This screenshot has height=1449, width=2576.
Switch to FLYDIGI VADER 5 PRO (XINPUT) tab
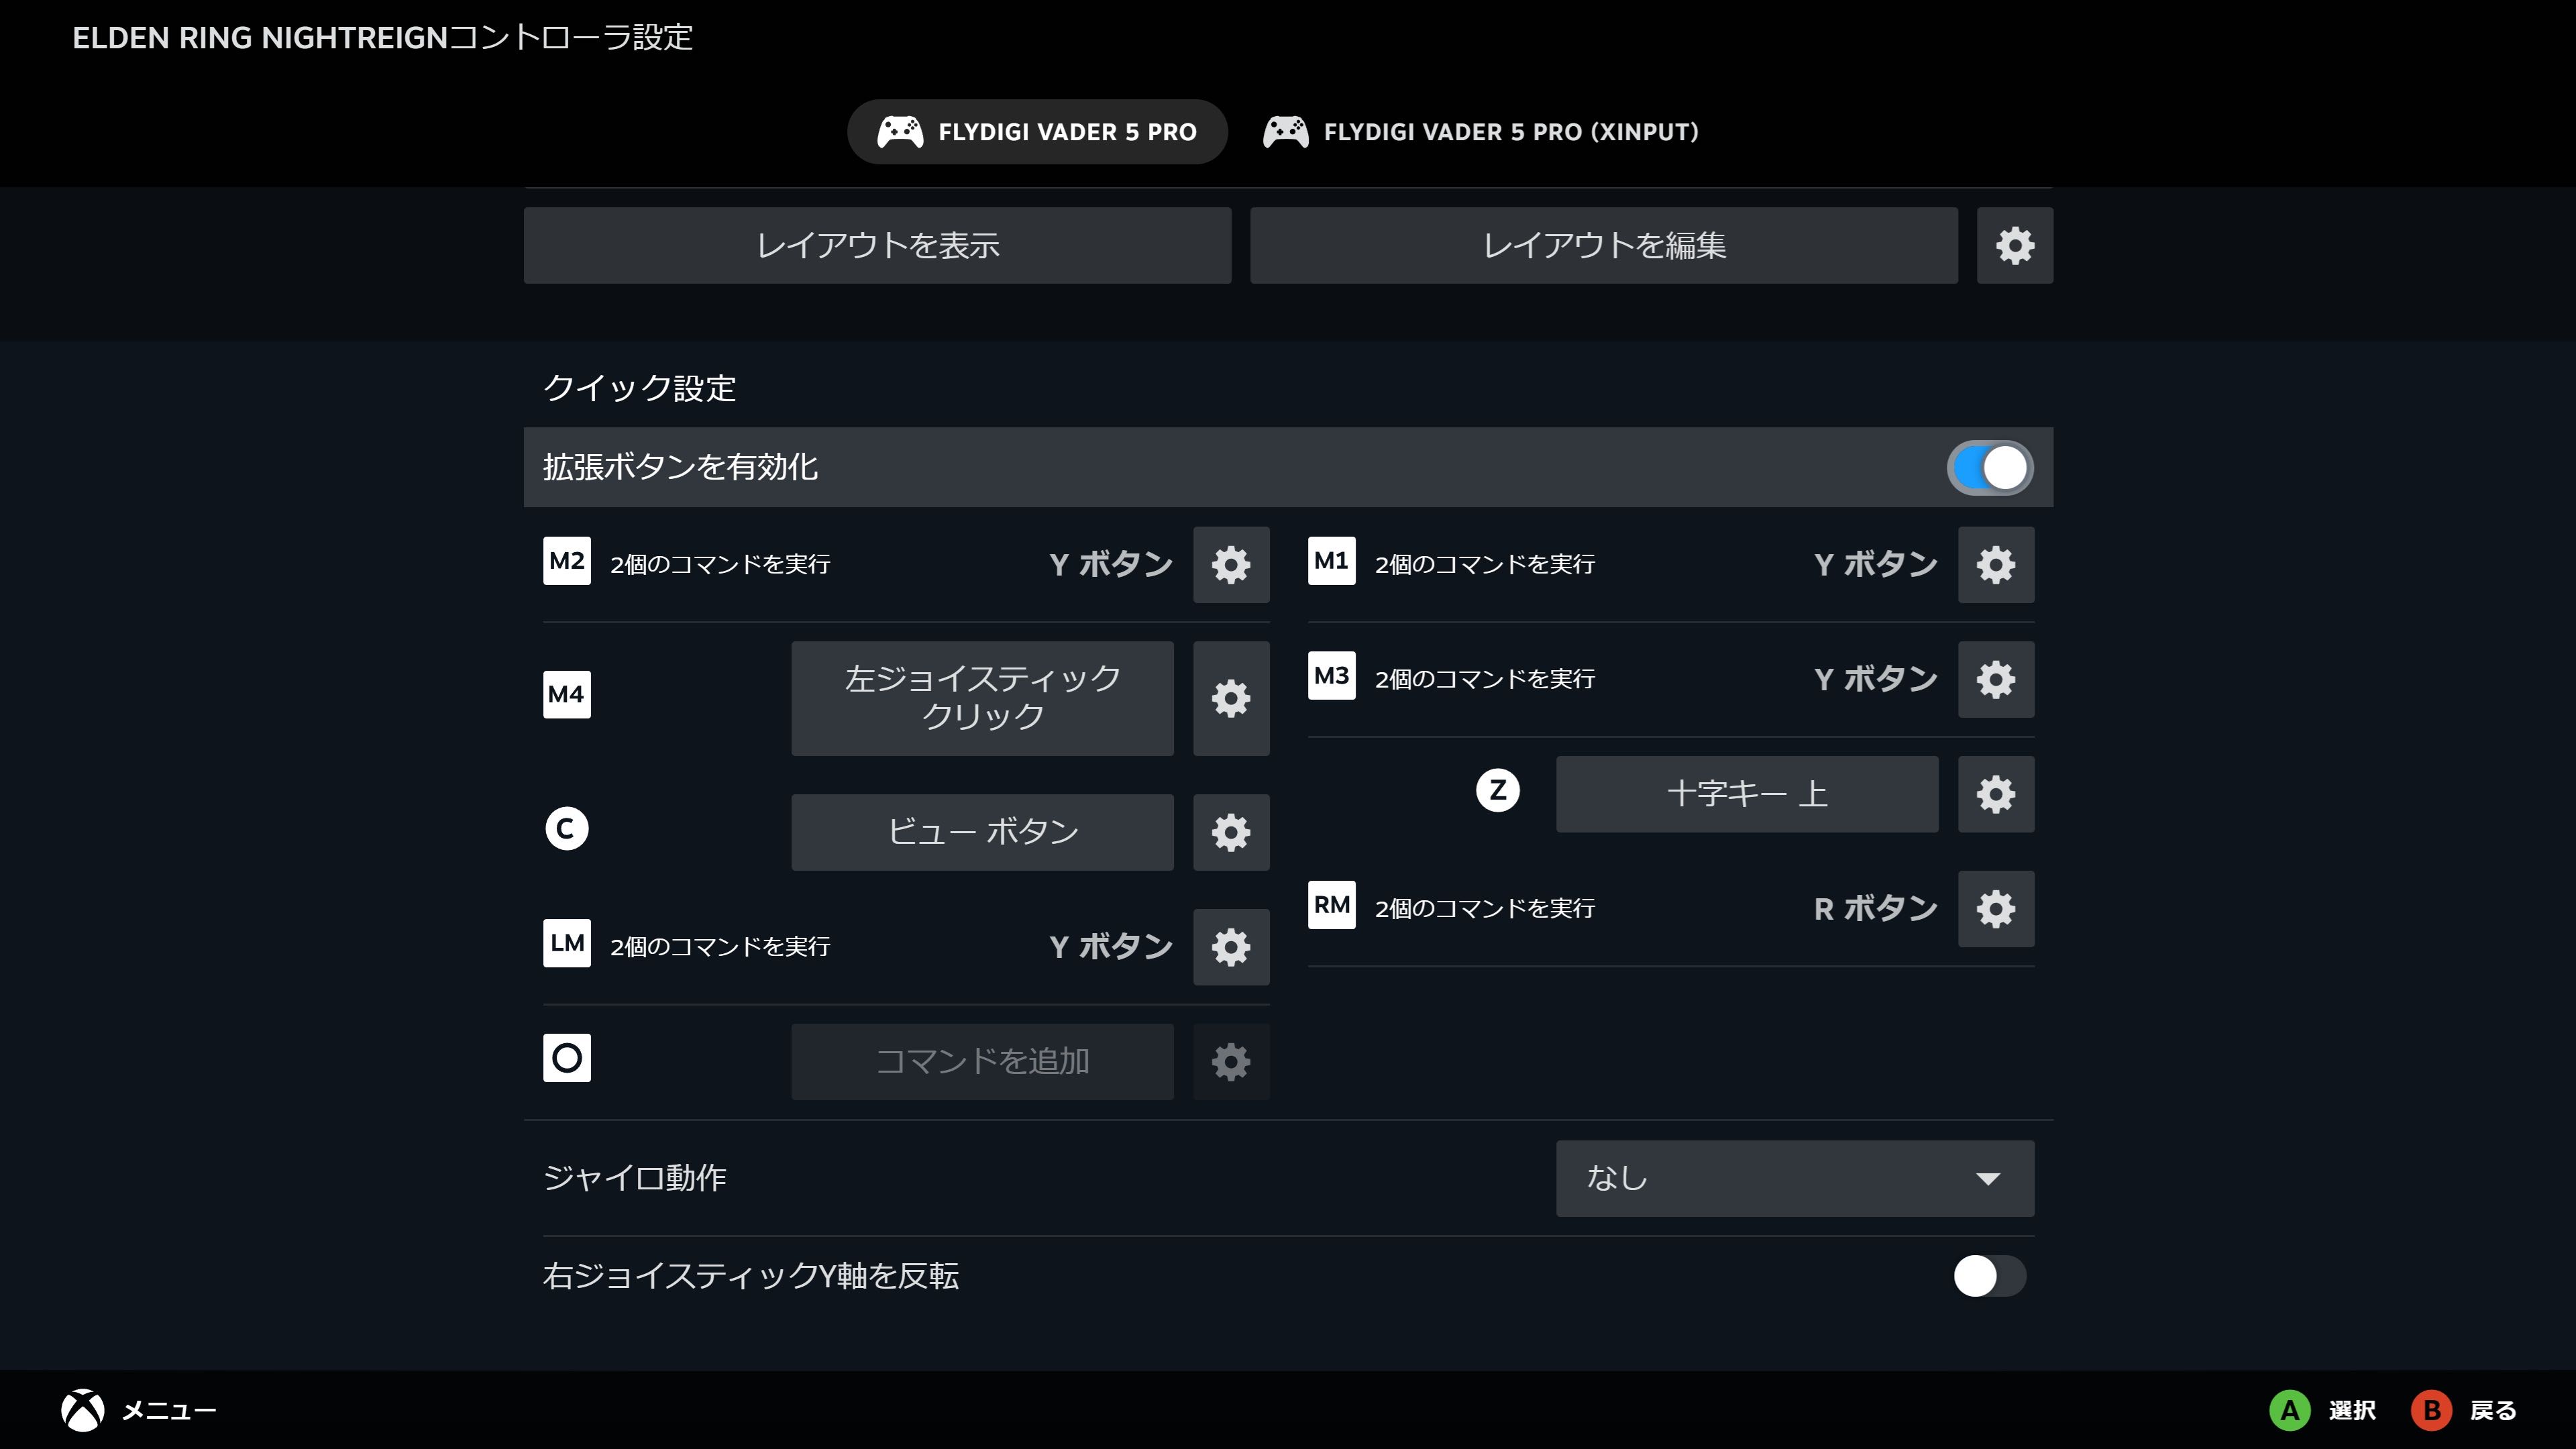[1481, 132]
